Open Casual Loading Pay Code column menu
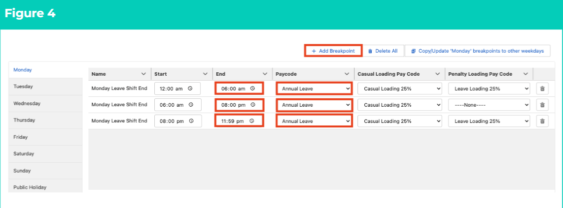Image resolution: width=563 pixels, height=208 pixels. point(438,74)
